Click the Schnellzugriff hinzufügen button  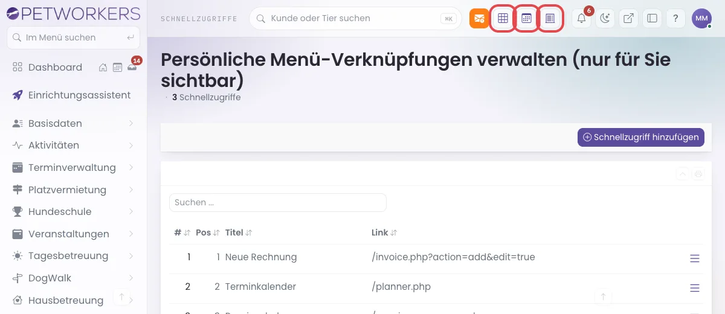point(641,137)
